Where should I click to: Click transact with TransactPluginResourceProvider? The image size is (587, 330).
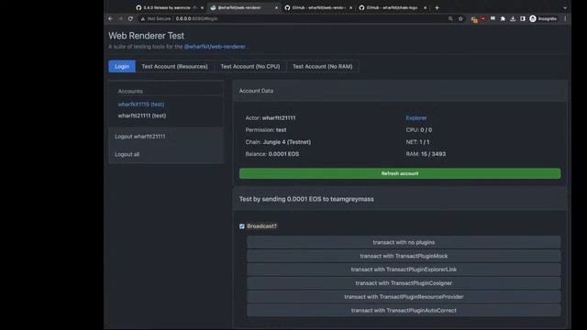coord(404,297)
